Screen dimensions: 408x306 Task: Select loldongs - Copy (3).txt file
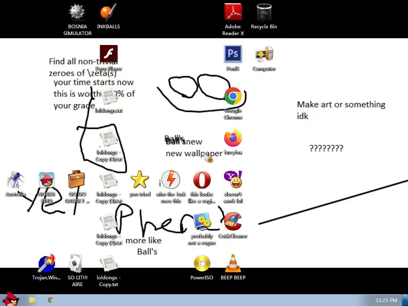(x=108, y=187)
